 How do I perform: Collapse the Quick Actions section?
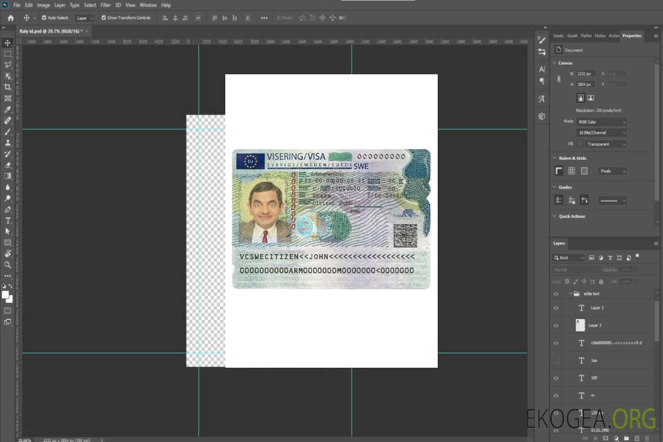click(x=554, y=216)
